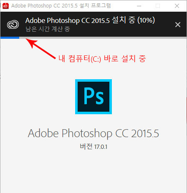Image resolution: width=187 pixels, height=193 pixels.
Task: Click the '설치 중 (10%)' header text
Action: pyautogui.click(x=133, y=20)
